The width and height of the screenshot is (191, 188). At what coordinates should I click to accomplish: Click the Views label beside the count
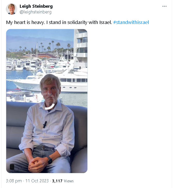69,181
